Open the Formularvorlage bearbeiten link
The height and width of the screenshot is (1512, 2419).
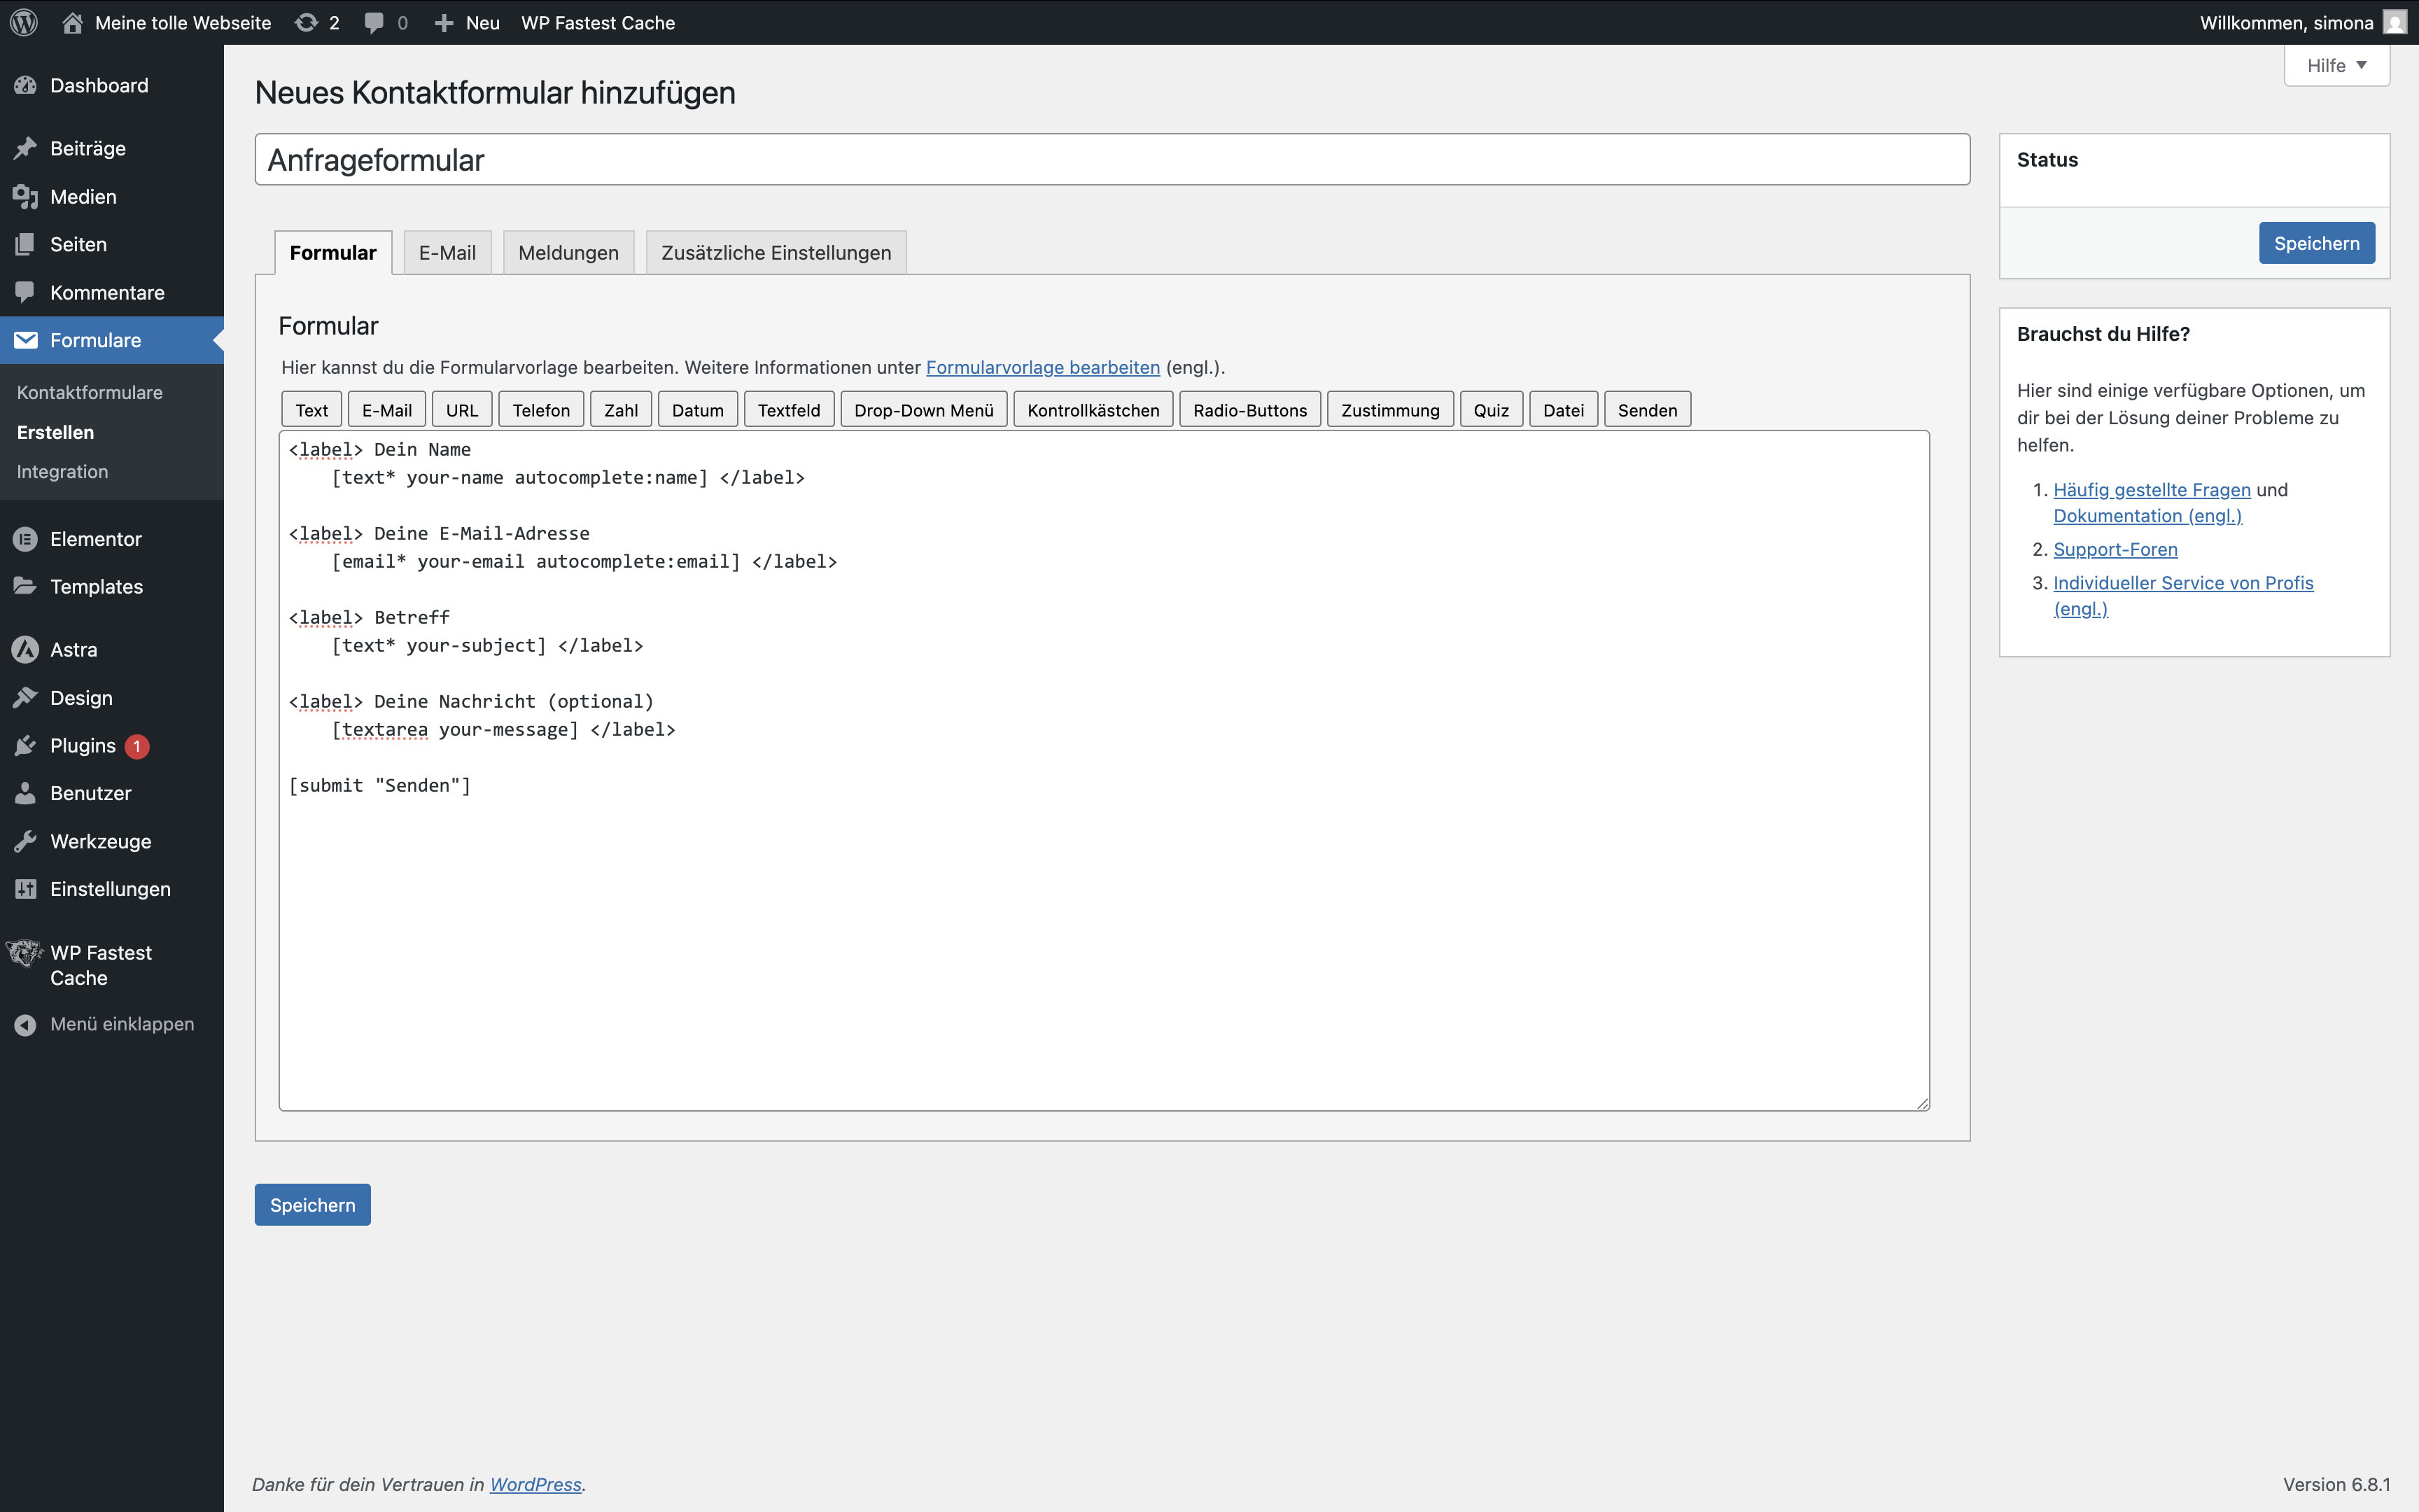(1042, 367)
